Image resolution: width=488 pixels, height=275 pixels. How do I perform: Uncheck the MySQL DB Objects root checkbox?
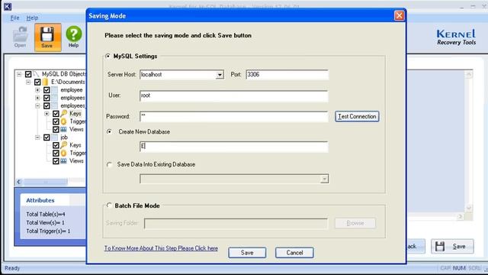[x=28, y=74]
